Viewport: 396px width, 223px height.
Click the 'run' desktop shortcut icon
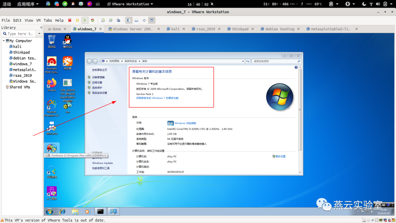(67, 108)
